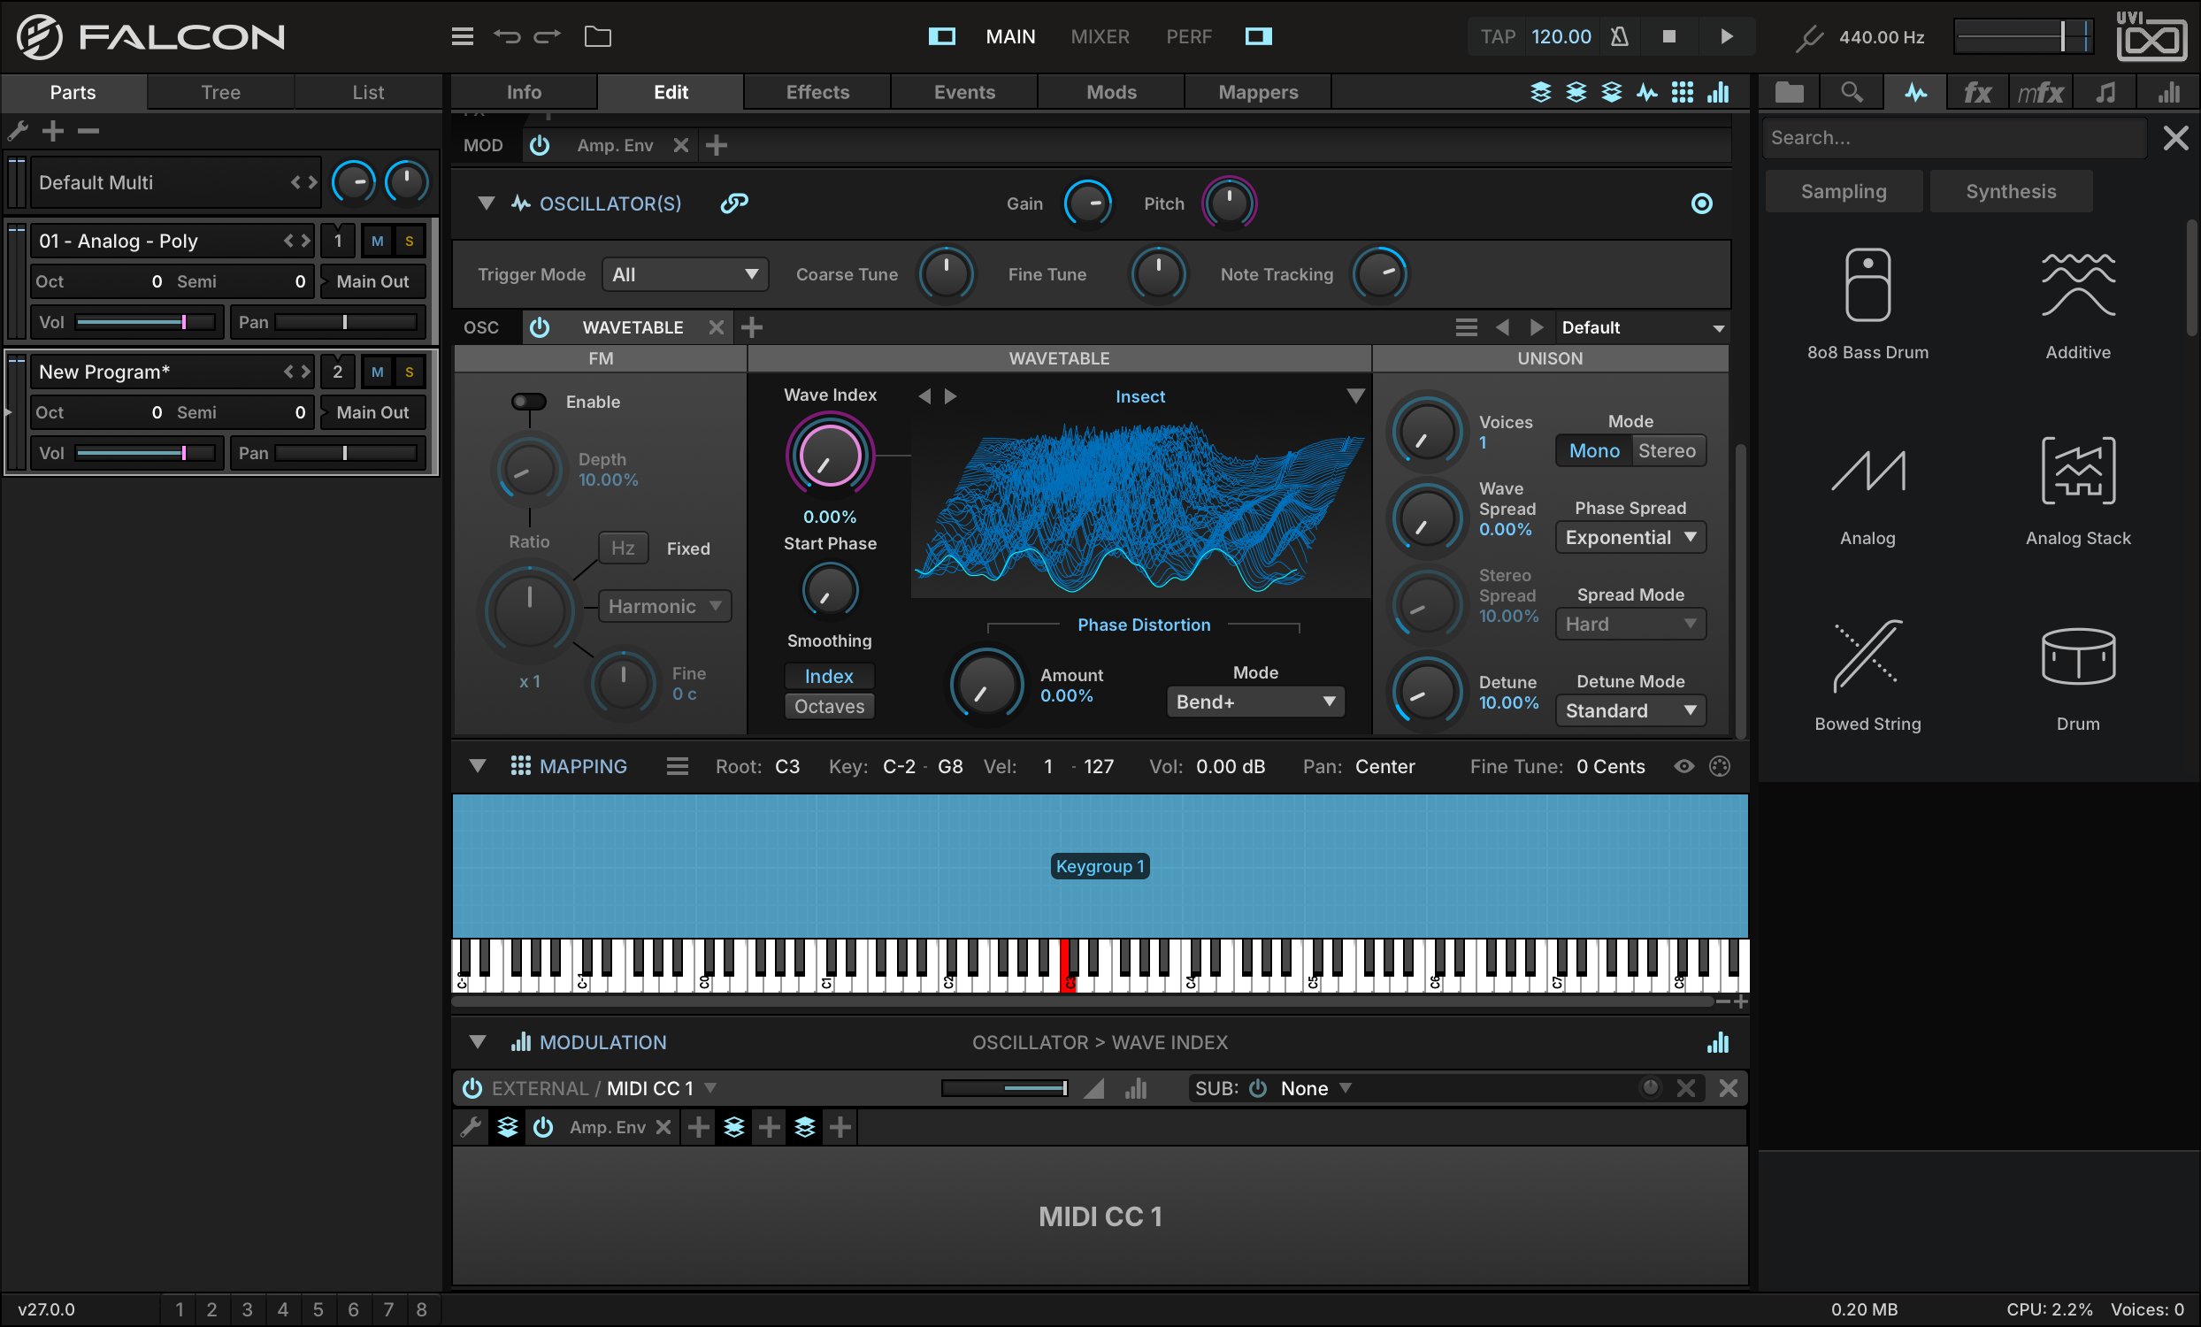
Task: Toggle WAVETABLE oscillator power button
Action: [x=540, y=327]
